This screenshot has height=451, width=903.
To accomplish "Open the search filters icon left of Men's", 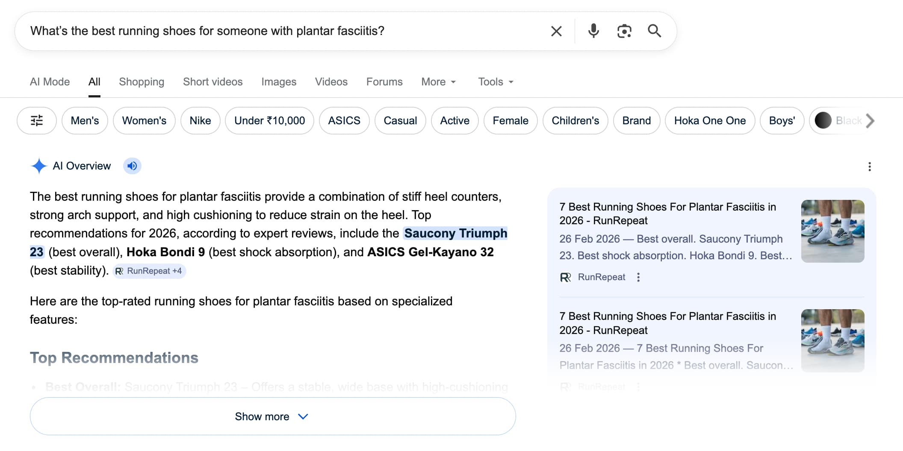I will point(36,121).
